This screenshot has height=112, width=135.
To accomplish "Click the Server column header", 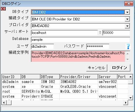I will [x=108, y=77].
